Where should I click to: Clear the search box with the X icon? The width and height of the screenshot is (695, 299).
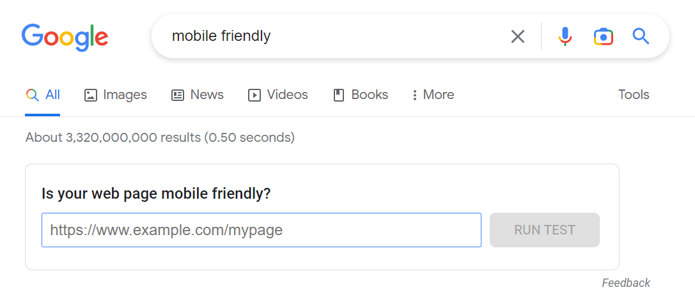point(518,36)
